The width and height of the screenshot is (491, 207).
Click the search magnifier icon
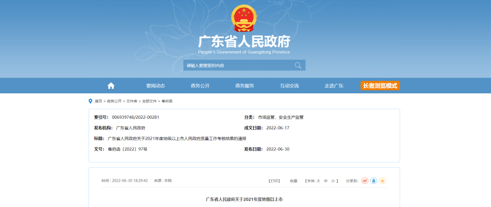tap(298, 65)
